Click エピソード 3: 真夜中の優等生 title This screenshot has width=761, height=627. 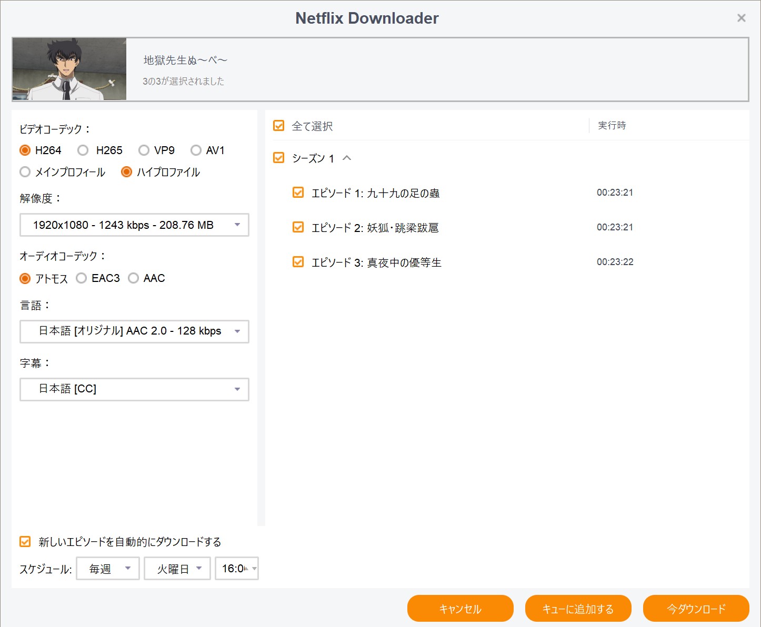[377, 262]
